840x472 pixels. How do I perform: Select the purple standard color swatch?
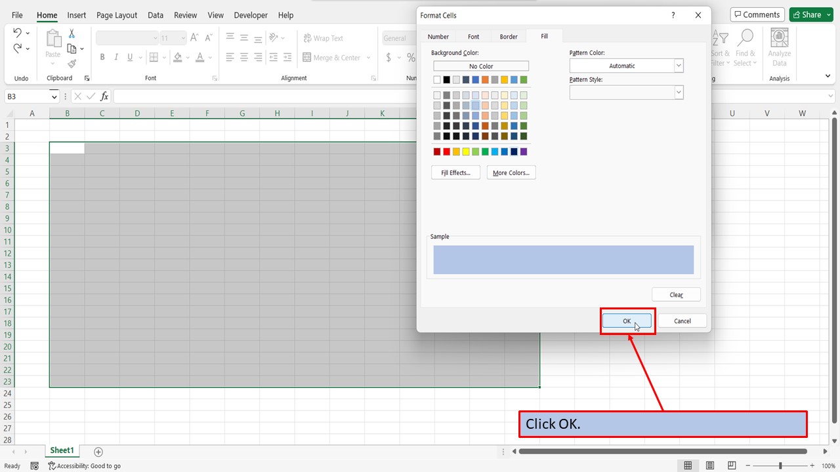point(524,151)
